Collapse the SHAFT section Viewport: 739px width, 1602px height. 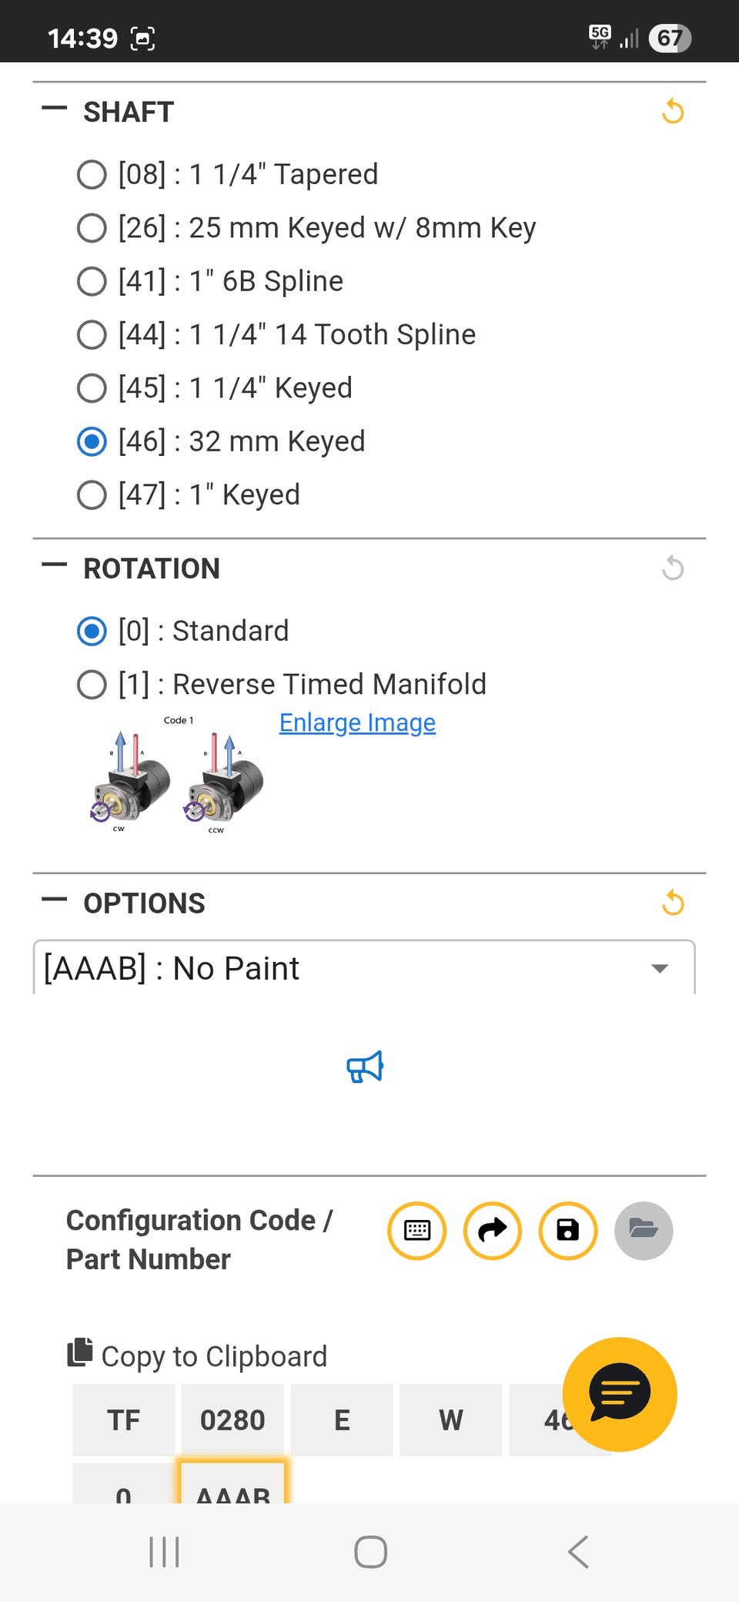pos(55,109)
